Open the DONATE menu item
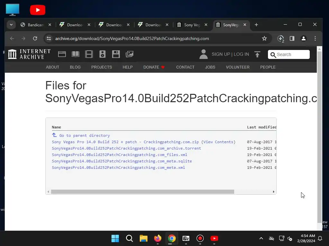This screenshot has width=329, height=246. point(154,67)
